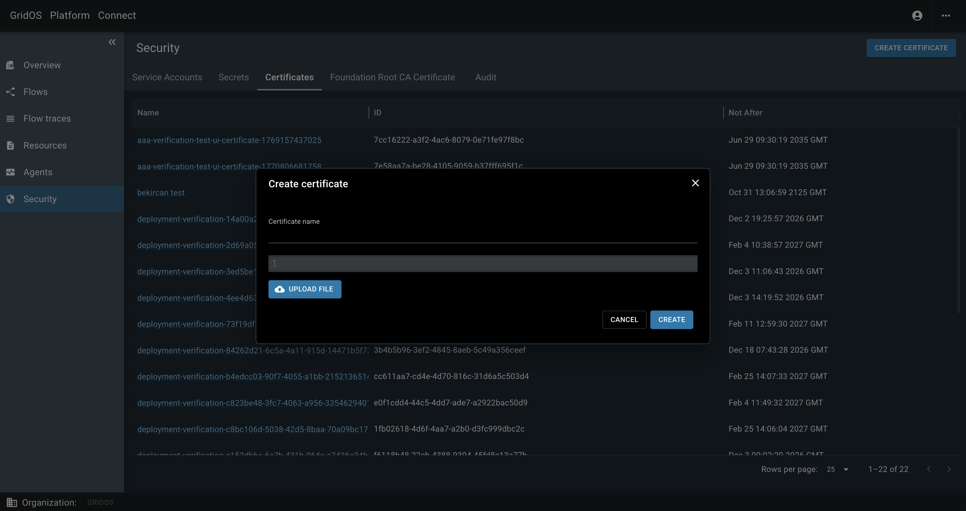Click the CREATE CERTIFICATE button
This screenshot has height=511, width=966.
[911, 48]
